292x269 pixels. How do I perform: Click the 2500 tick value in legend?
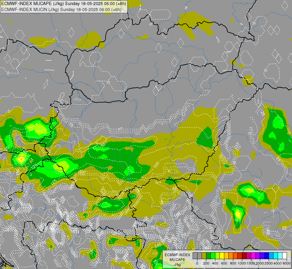click(269, 263)
